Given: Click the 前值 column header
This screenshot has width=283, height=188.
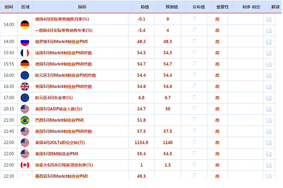Looking at the screenshot, I should [x=145, y=7].
